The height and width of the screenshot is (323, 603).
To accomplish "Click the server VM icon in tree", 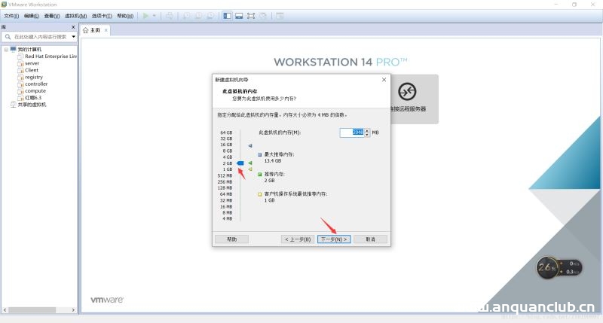I will [x=21, y=63].
